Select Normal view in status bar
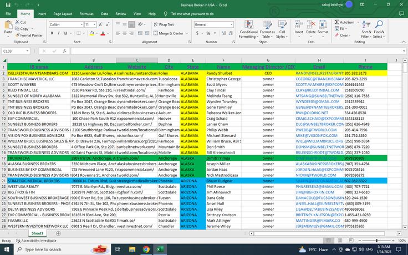The height and width of the screenshot is (255, 408). (328, 241)
